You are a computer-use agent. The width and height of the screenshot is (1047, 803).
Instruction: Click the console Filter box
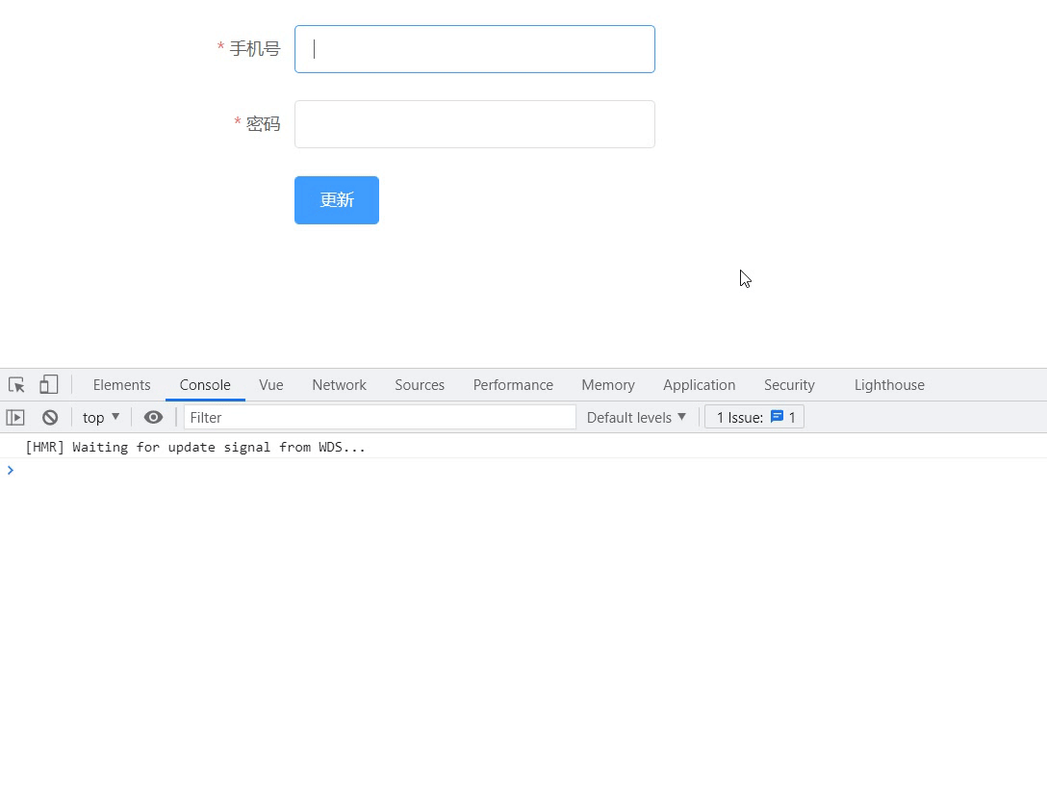click(380, 418)
